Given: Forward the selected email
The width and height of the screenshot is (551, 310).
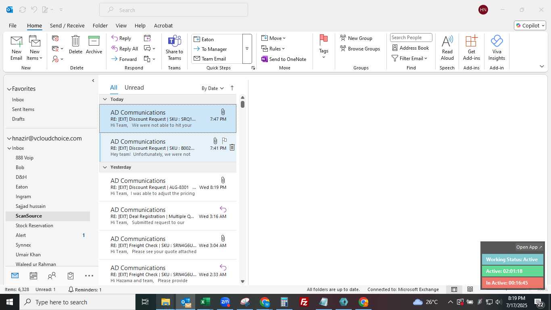Looking at the screenshot, I should [x=124, y=59].
